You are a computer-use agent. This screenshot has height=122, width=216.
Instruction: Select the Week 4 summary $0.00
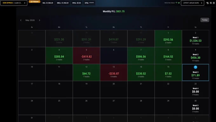[195, 90]
